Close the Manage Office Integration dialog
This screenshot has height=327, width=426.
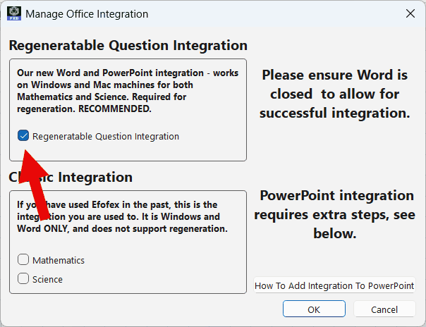[x=410, y=13]
